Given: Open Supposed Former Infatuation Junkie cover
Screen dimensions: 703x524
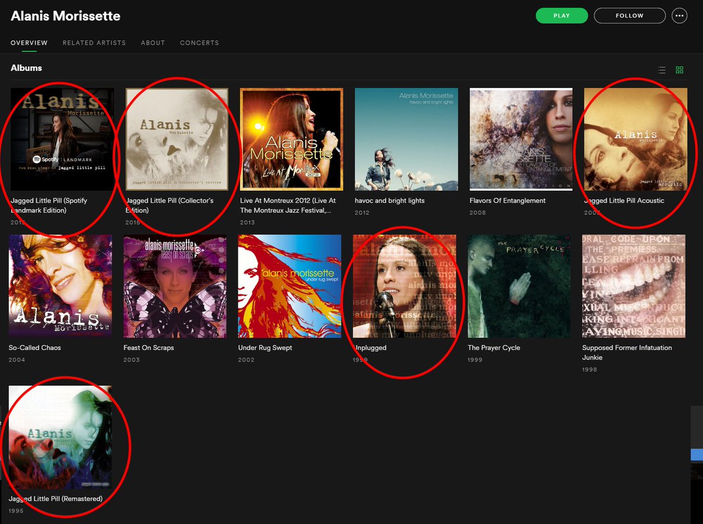Looking at the screenshot, I should [634, 286].
